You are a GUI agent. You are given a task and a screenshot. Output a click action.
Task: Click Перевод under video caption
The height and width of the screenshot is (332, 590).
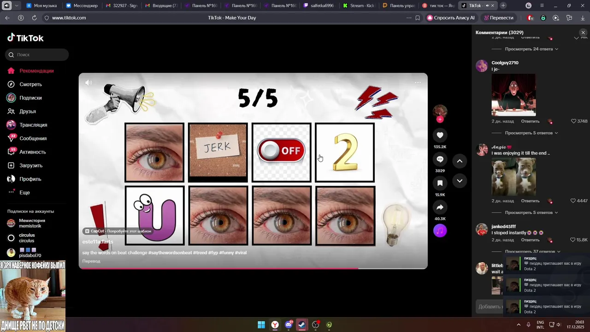(x=91, y=261)
